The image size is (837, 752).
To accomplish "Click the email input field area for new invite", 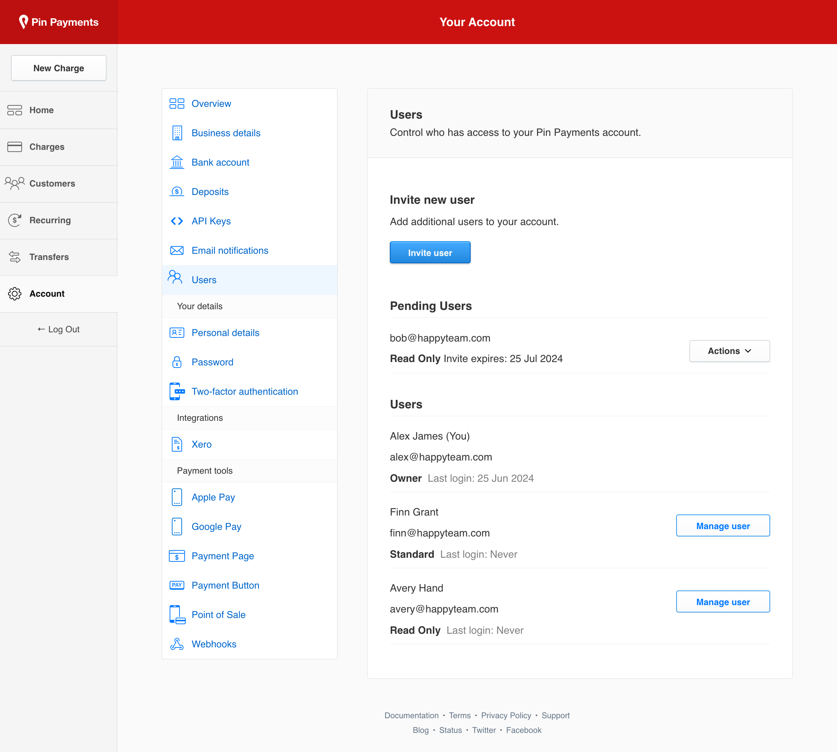I will pos(430,253).
